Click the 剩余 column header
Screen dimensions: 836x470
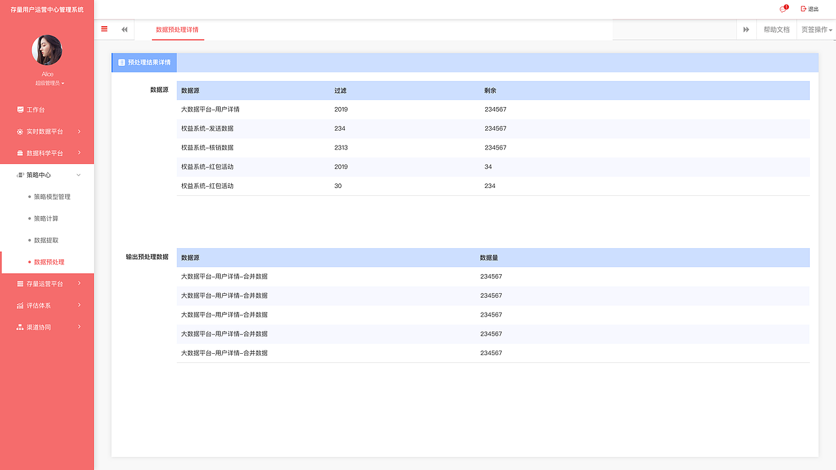click(x=490, y=91)
